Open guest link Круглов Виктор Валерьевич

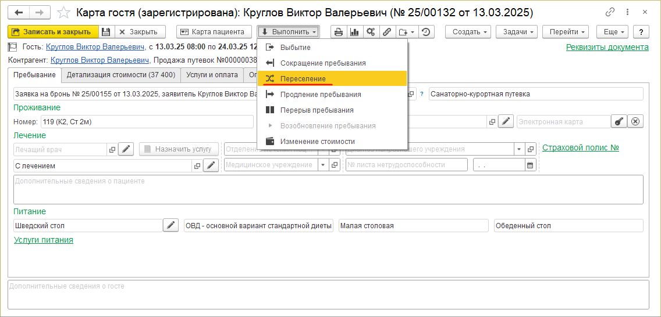(95, 46)
